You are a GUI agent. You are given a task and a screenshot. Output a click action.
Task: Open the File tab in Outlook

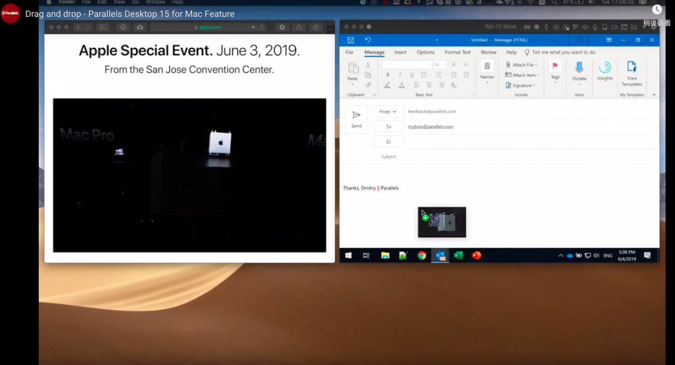[x=349, y=52]
